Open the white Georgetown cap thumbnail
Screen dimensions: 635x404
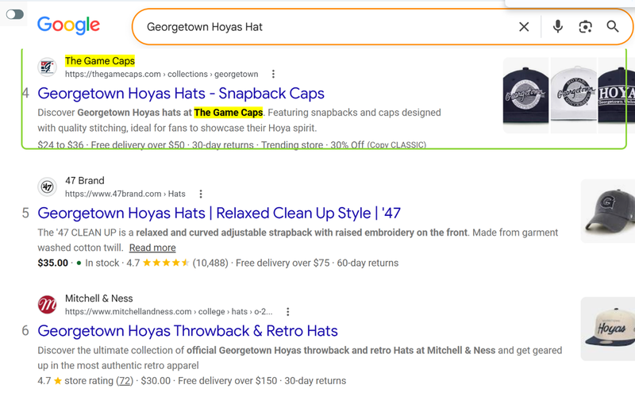click(x=573, y=95)
